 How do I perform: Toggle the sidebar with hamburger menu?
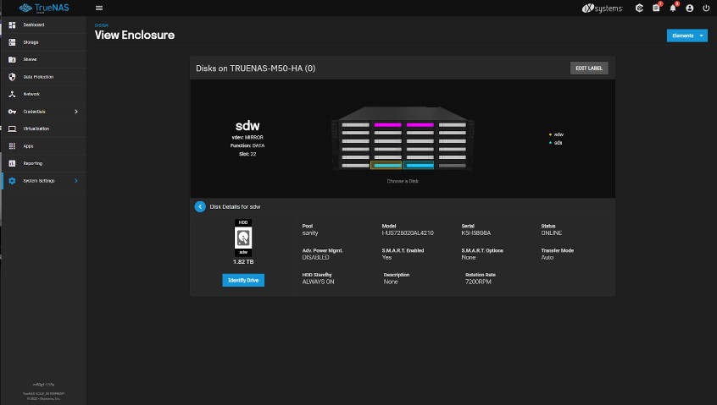click(x=99, y=8)
